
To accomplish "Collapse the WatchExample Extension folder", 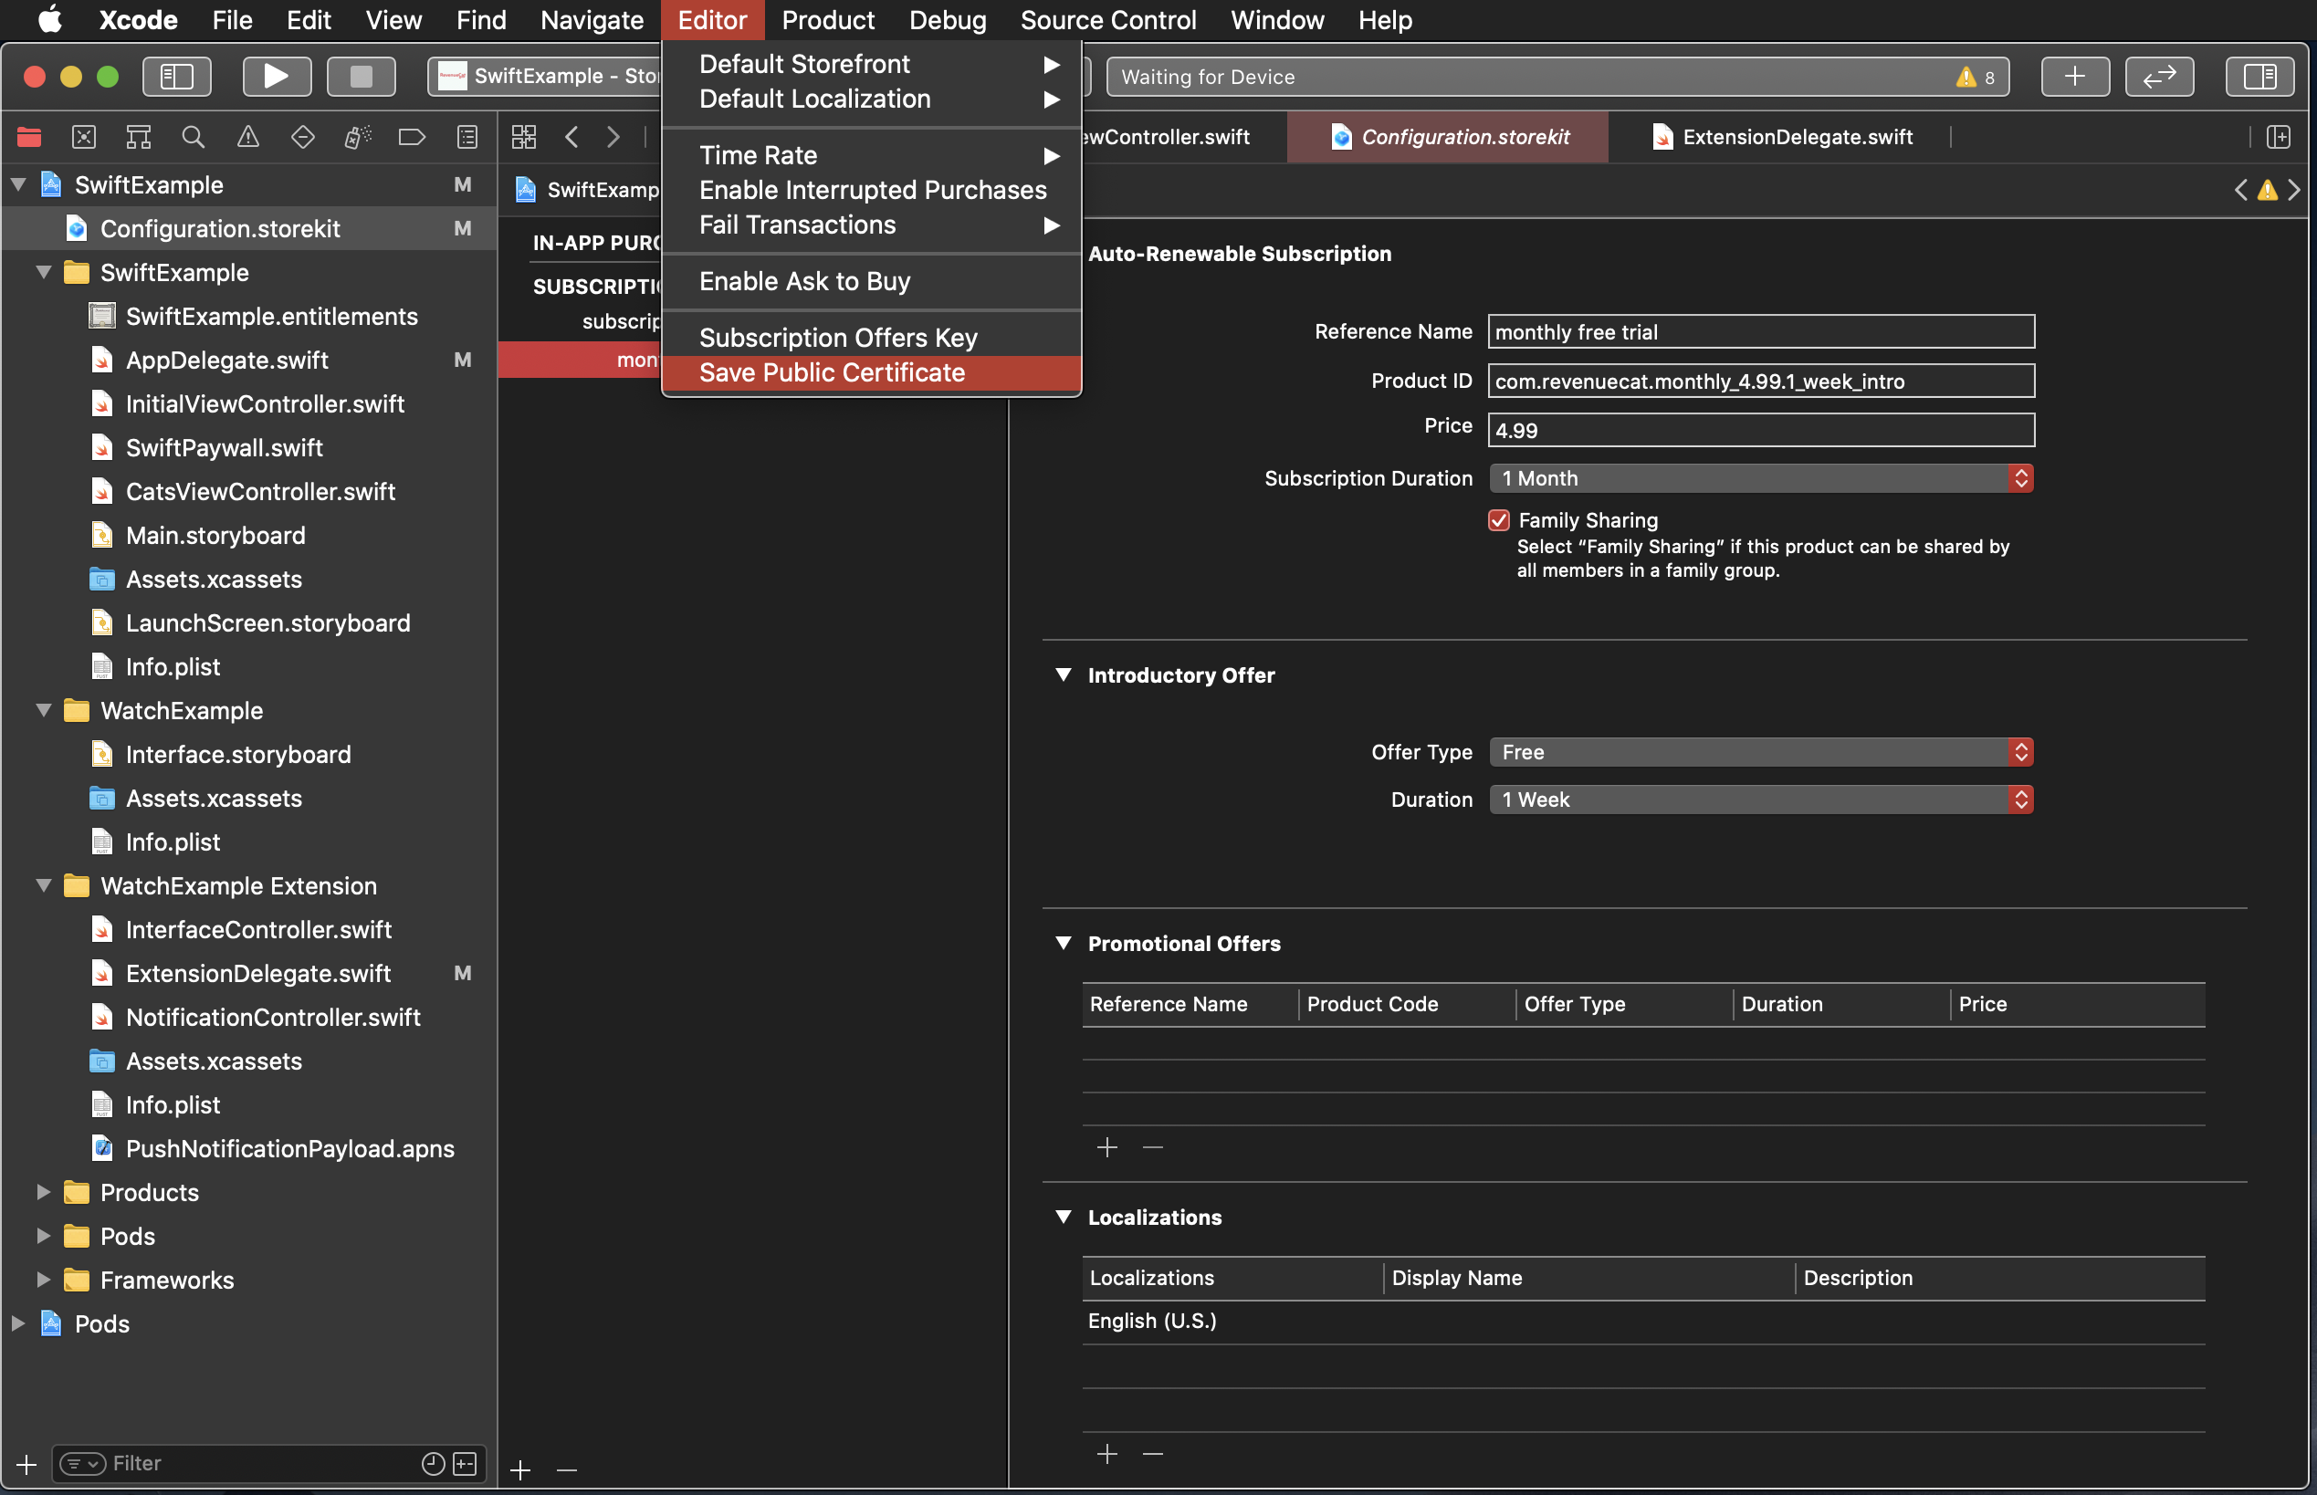I will pos(44,885).
